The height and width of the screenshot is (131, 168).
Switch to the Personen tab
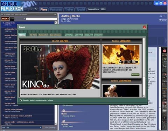(x=56, y=9)
